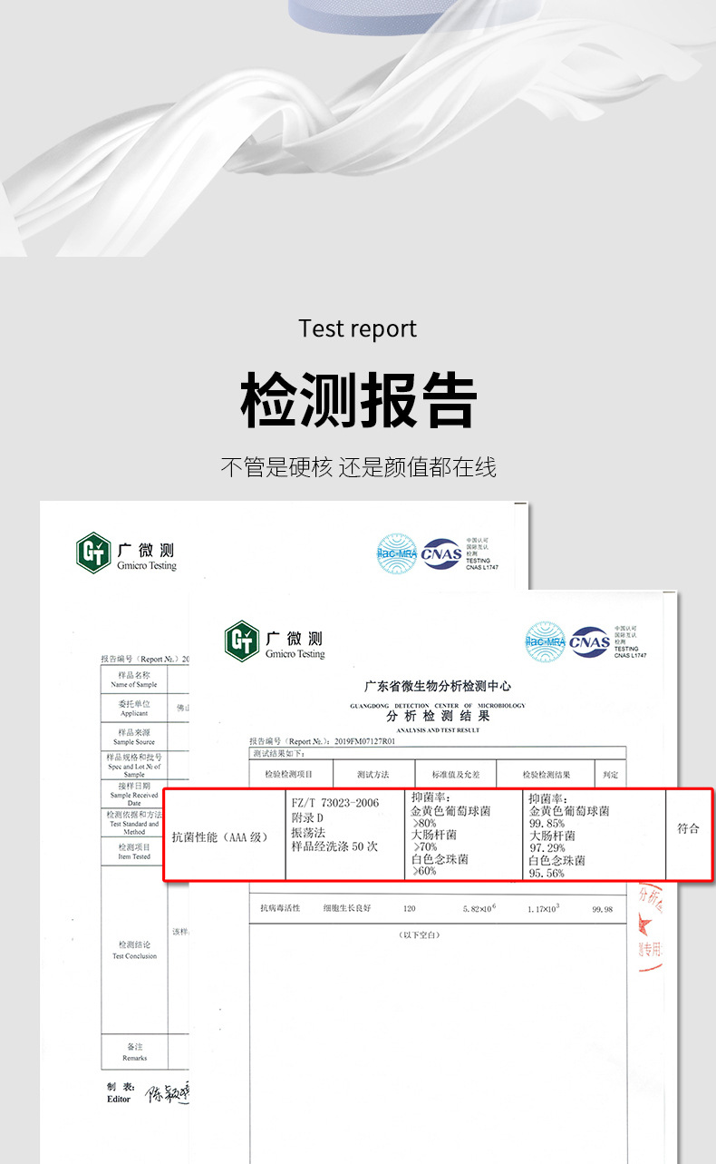Click the '检验检测结果' column header
Viewport: 716px width, 1164px height.
point(546,774)
